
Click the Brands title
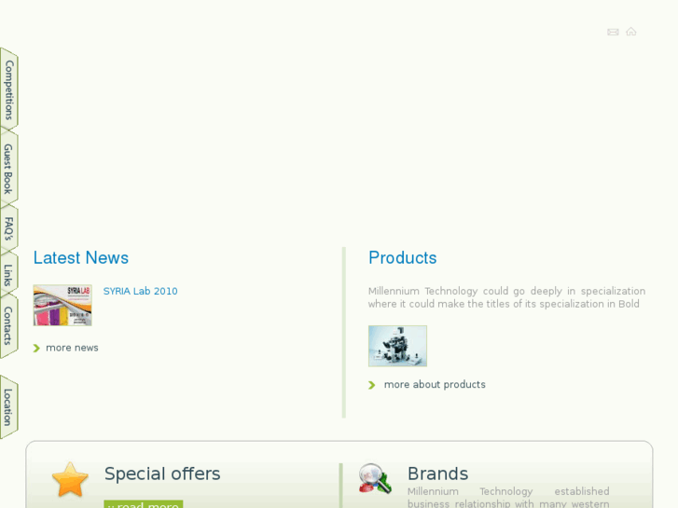tap(437, 474)
